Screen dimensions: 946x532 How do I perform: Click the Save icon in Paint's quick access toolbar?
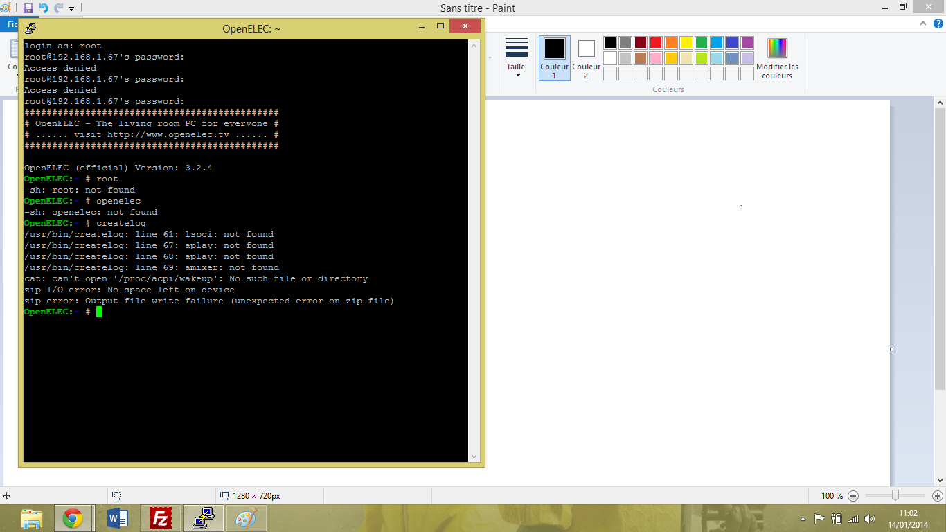(x=28, y=8)
